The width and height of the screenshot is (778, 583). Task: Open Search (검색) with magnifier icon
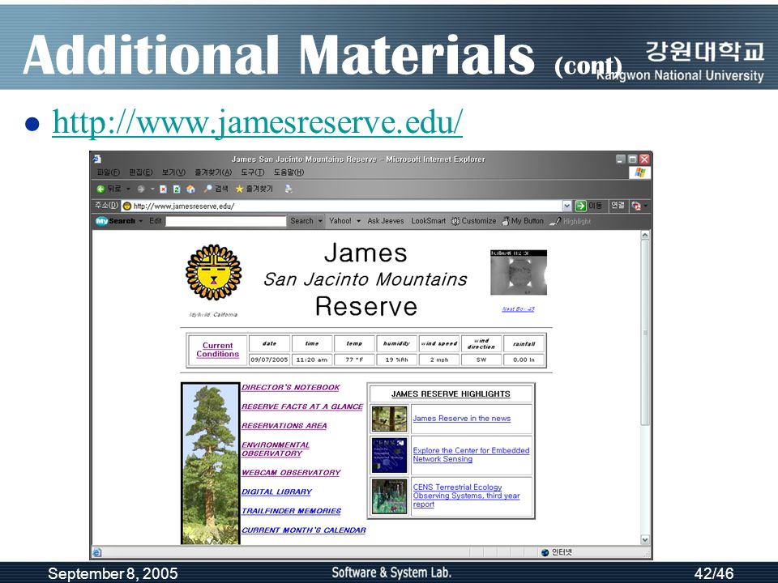click(x=216, y=189)
